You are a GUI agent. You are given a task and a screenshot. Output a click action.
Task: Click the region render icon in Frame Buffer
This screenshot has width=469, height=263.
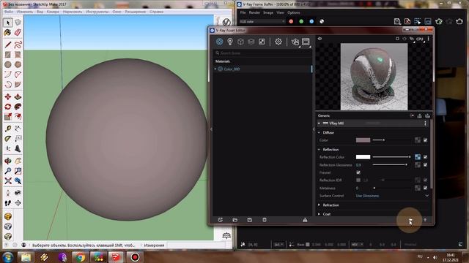click(x=418, y=21)
